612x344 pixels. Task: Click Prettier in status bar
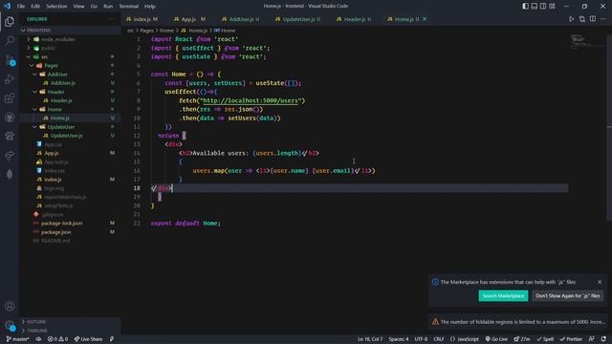[x=571, y=339]
